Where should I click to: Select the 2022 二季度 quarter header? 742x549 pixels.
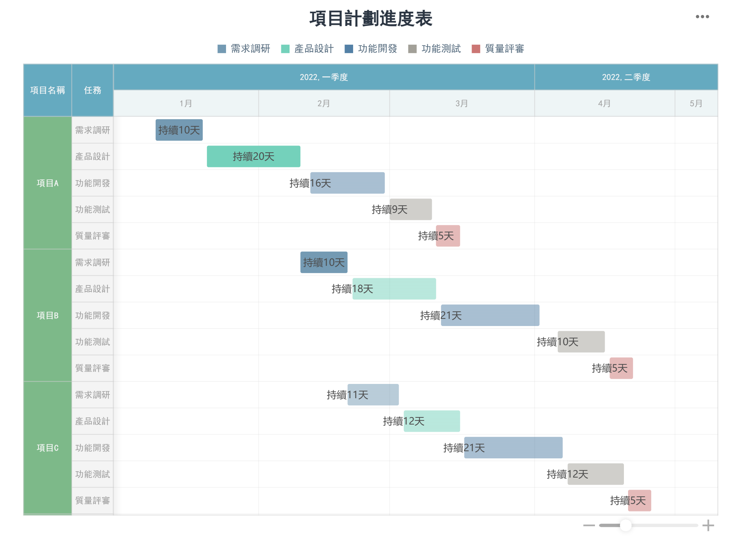tap(626, 77)
